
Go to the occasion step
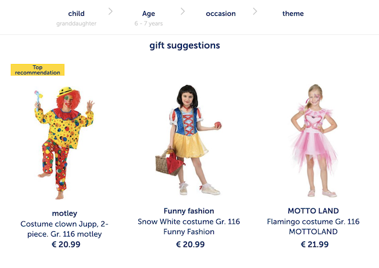point(220,13)
